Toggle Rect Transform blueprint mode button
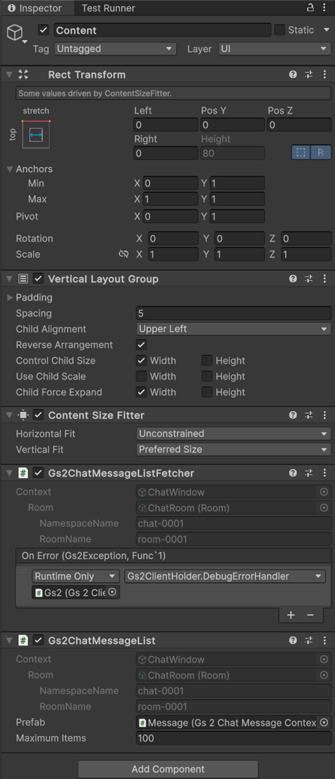 click(301, 152)
